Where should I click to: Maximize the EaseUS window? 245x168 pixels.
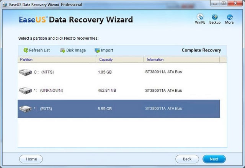(x=224, y=3)
